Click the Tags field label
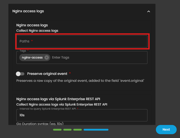 tap(23, 51)
